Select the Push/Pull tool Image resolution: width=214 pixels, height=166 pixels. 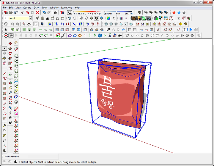tap(10, 48)
